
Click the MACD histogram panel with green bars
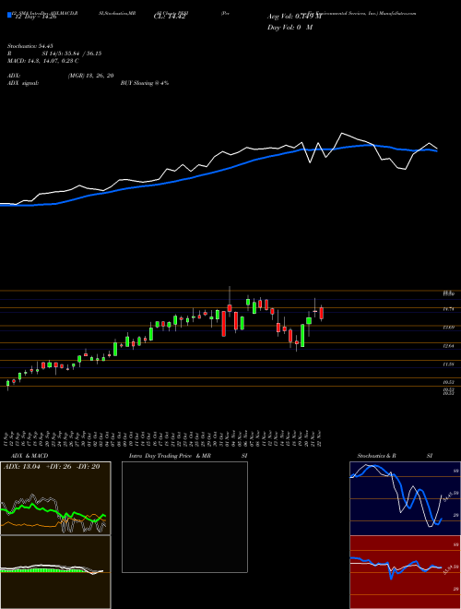tap(55, 572)
